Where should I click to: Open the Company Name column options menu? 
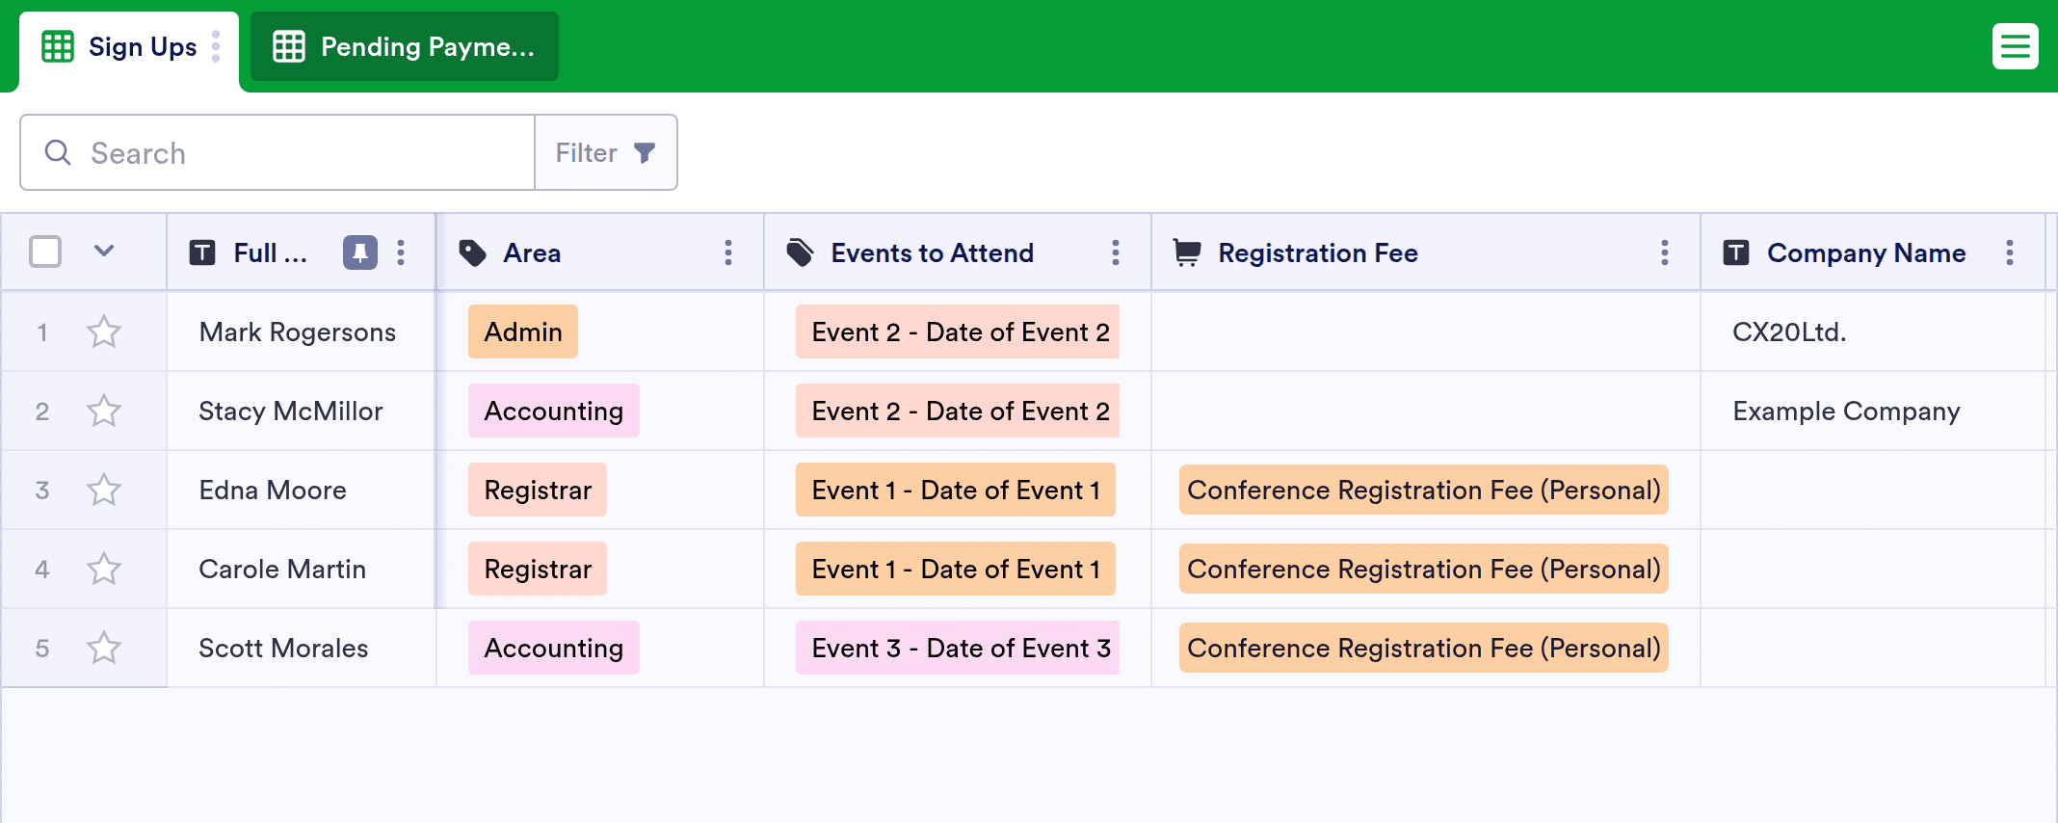point(2010,252)
